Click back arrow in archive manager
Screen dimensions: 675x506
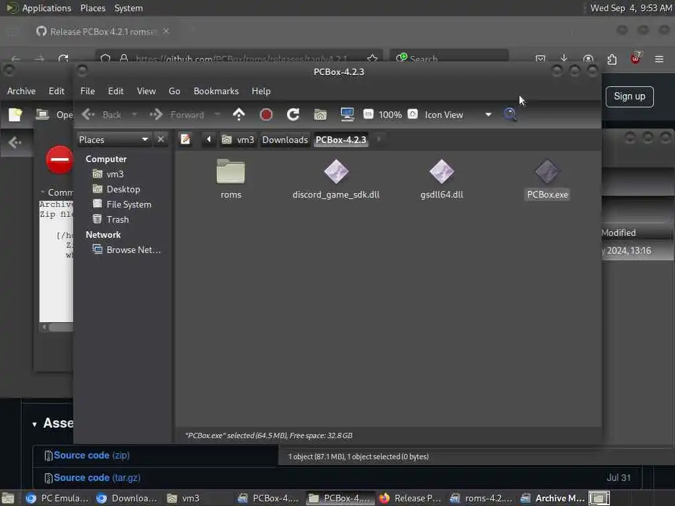15,142
